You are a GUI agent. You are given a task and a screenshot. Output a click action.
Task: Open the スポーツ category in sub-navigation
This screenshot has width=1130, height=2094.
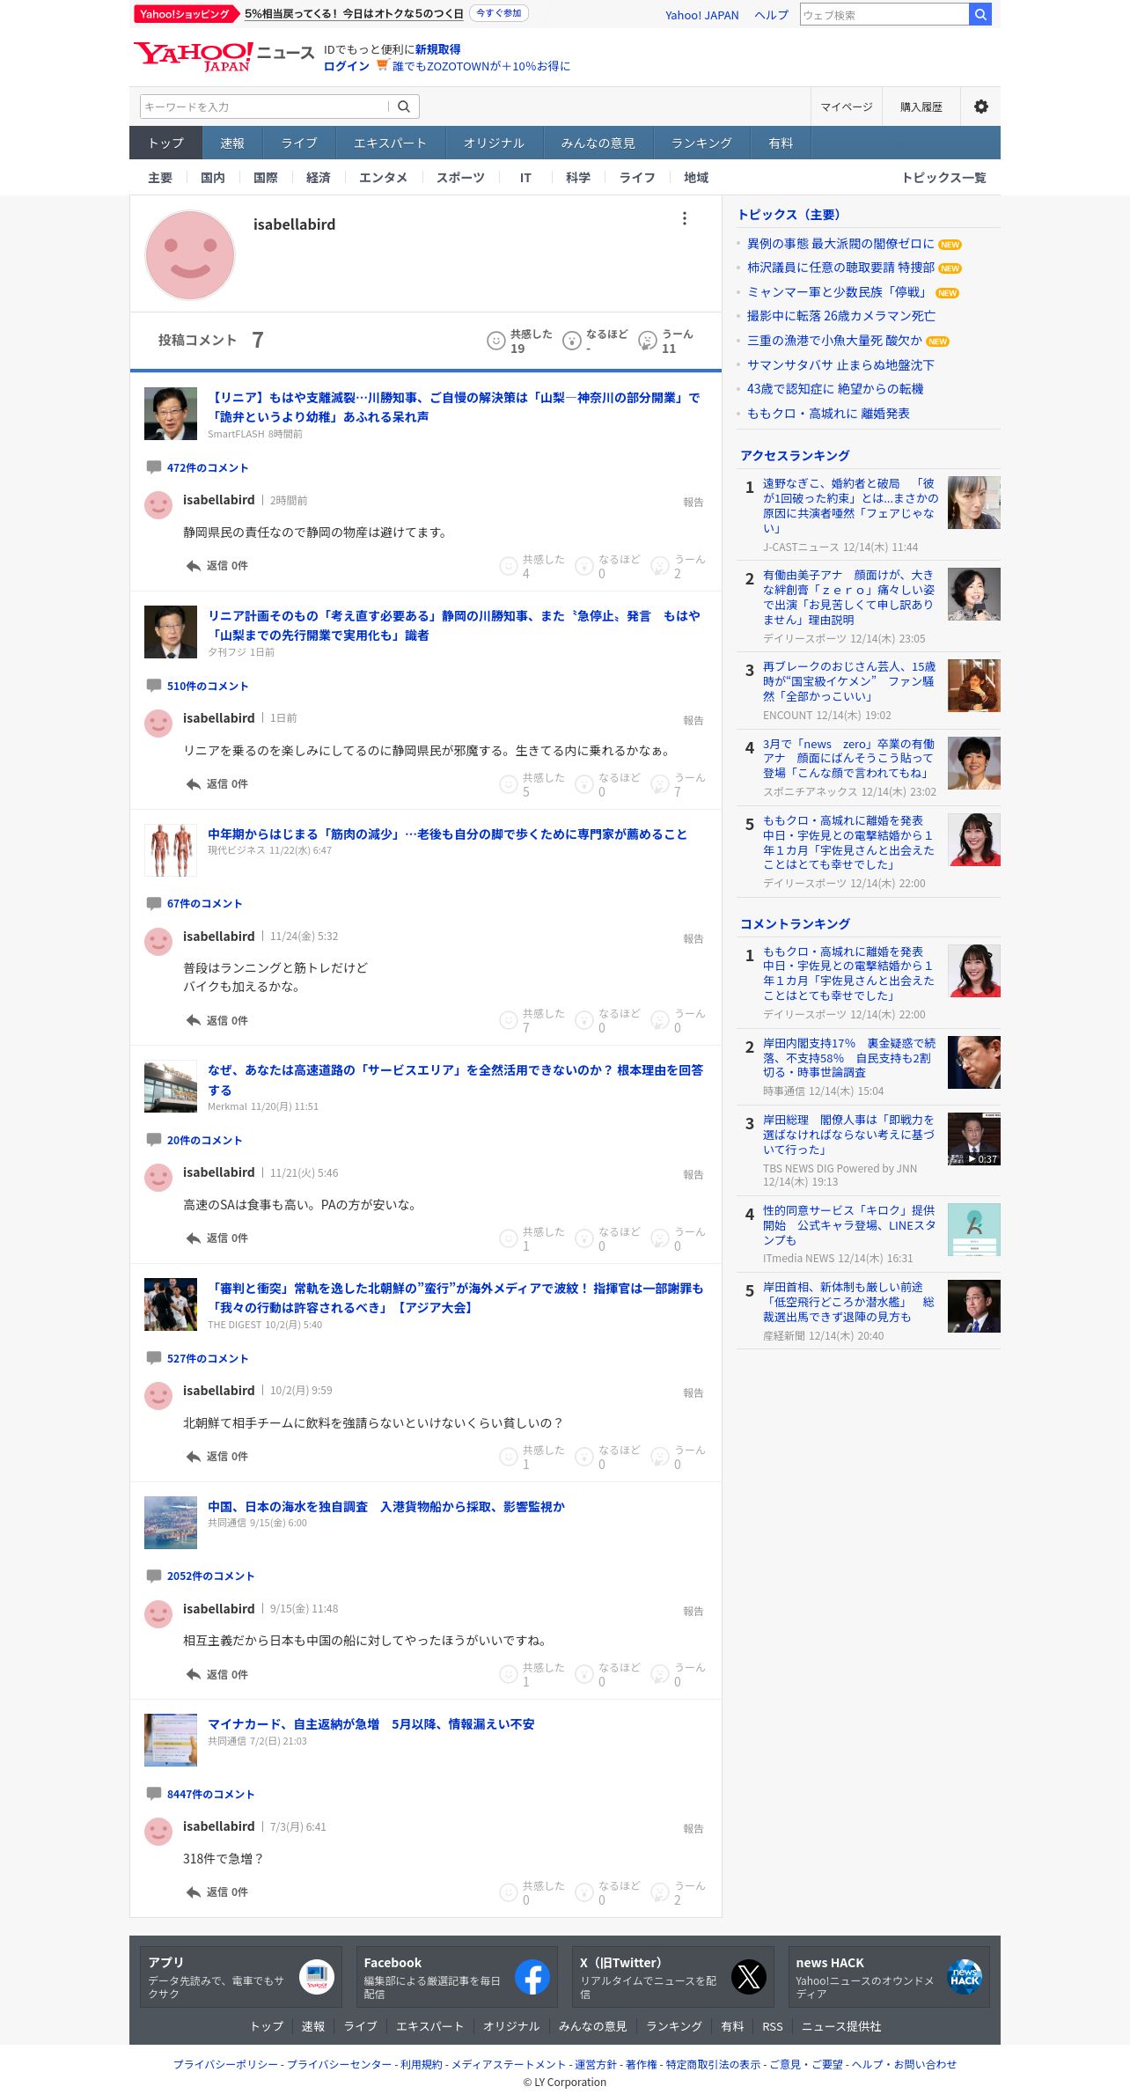[460, 178]
